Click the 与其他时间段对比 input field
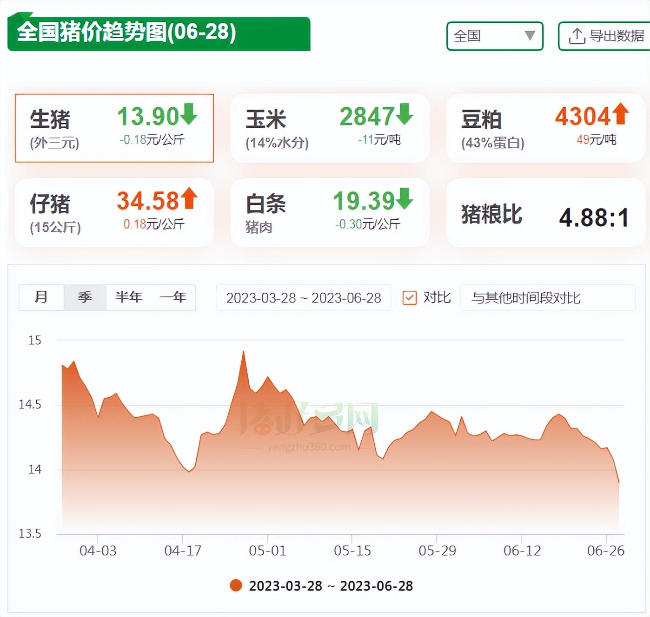This screenshot has width=650, height=617. [x=548, y=298]
